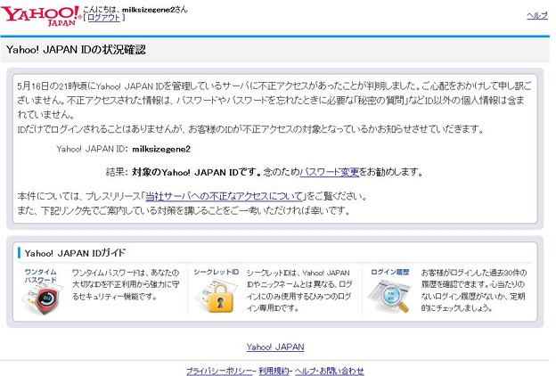Screen dimensions: 556x376
Task: Open press release link 当社サーバへの不正なアクセスについて
Action: (225, 196)
